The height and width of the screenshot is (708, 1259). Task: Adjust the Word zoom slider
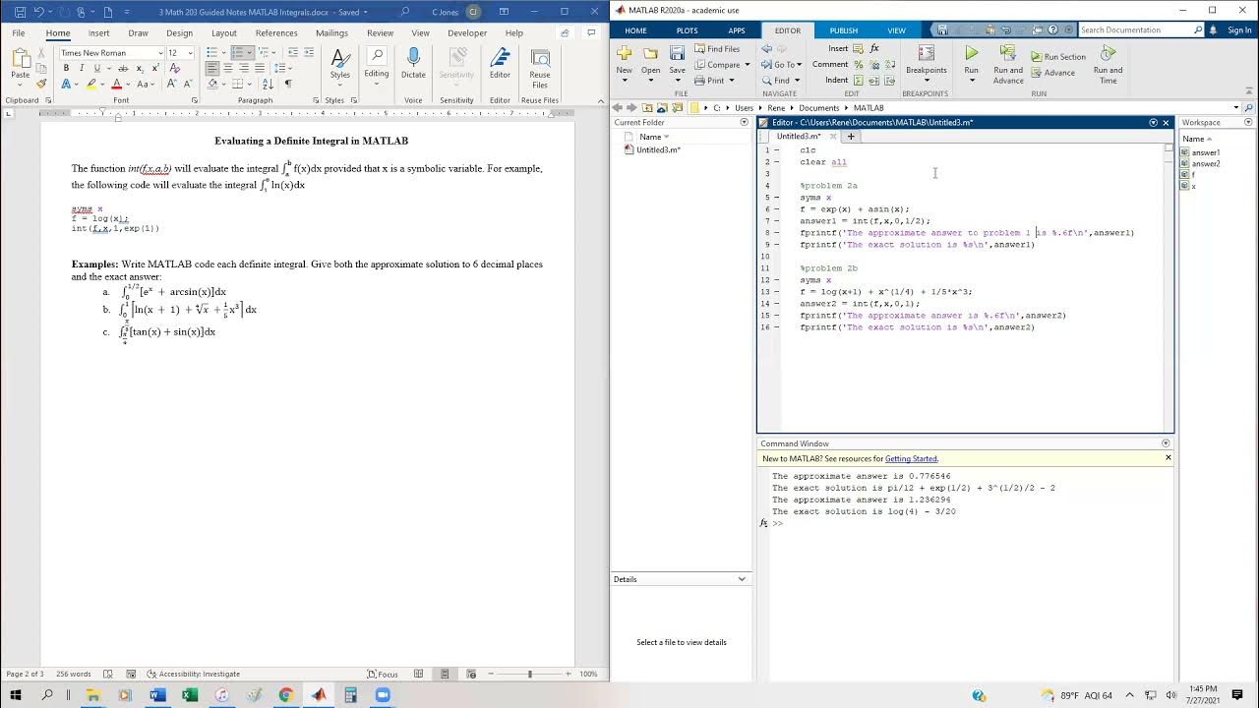click(529, 674)
